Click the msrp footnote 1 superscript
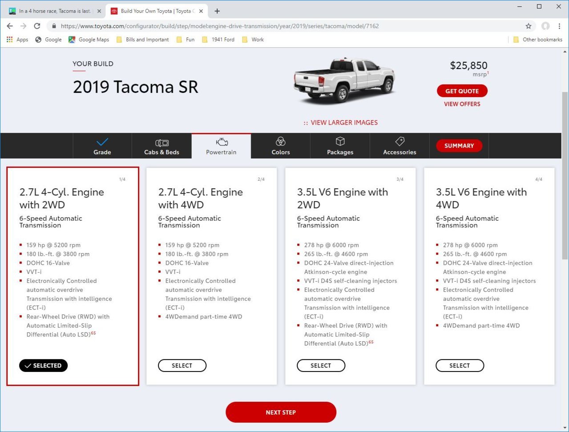 pos(488,73)
